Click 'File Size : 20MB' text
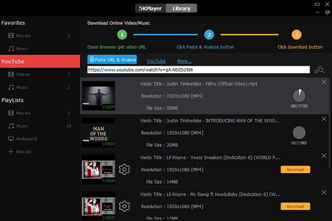 point(162,145)
